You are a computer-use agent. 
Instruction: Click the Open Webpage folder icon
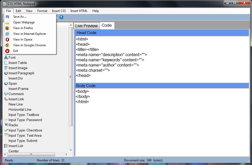[7, 23]
